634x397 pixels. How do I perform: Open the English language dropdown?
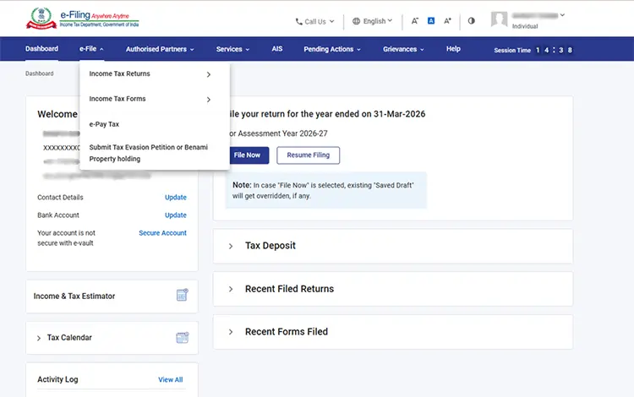[373, 21]
